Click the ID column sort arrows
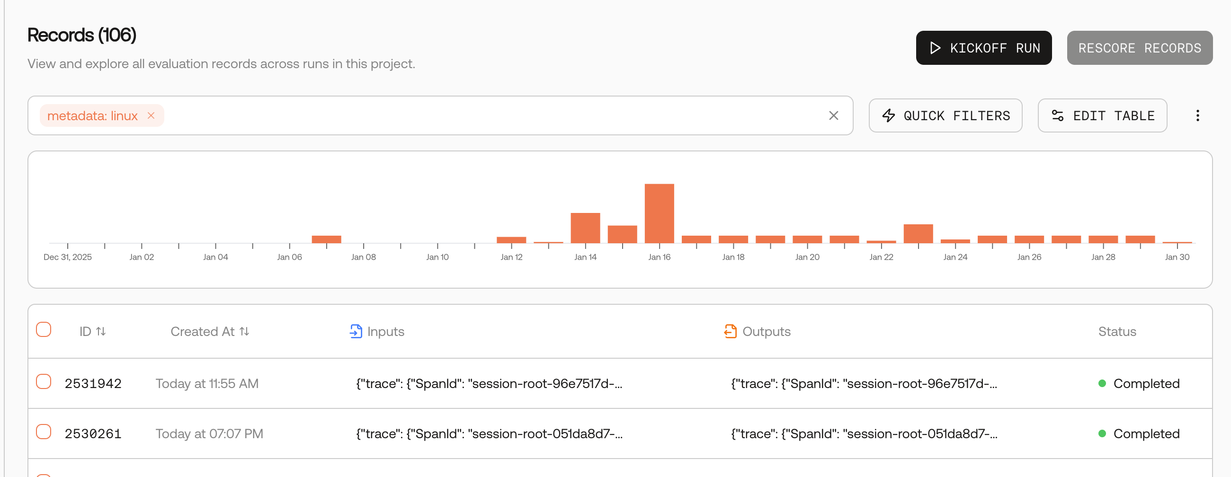 (101, 331)
